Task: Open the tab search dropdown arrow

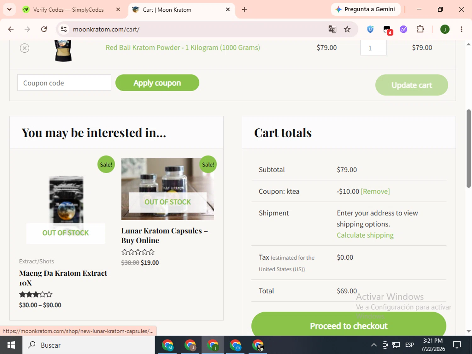Action: (x=9, y=9)
